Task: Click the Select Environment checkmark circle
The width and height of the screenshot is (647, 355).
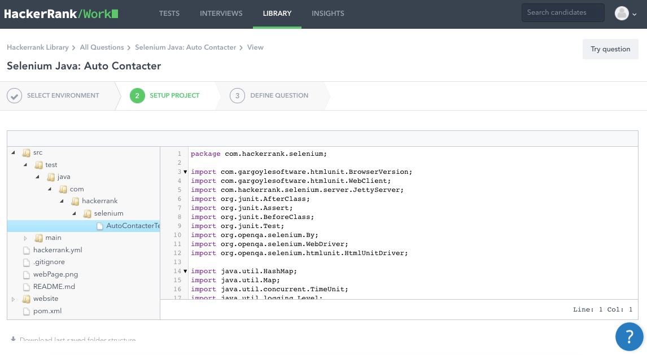Action: (15, 95)
